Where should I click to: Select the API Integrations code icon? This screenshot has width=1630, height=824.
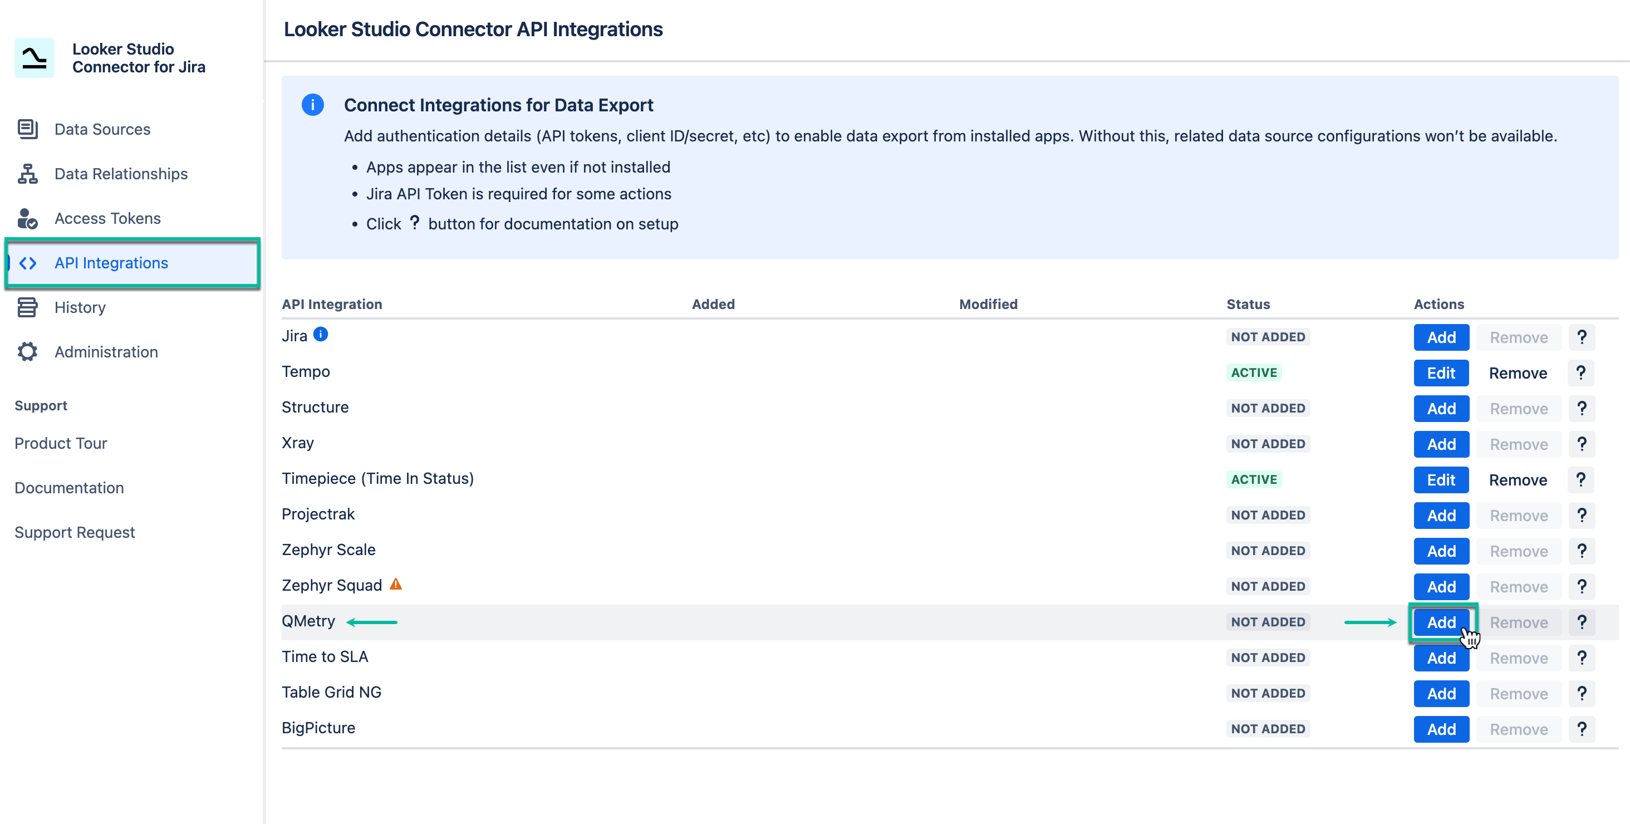(x=28, y=263)
